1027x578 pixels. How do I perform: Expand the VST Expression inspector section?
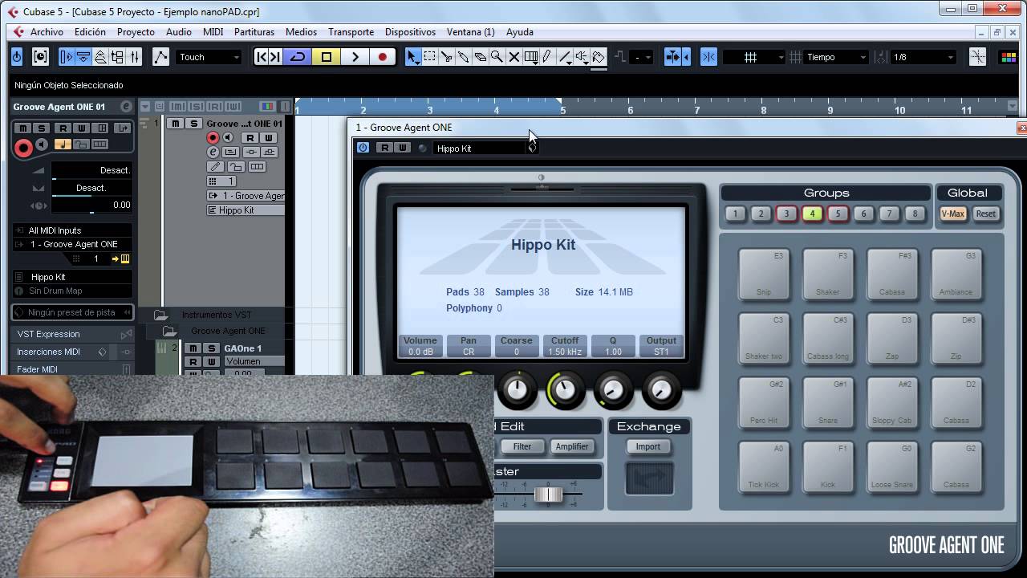(72, 334)
